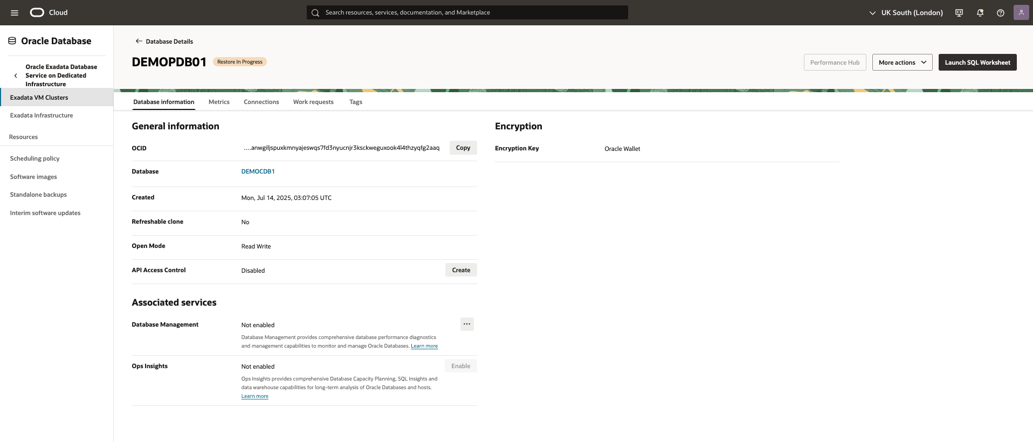Viewport: 1033px width, 442px height.
Task: Select Exadata VM Clusters in sidebar
Action: (57, 98)
